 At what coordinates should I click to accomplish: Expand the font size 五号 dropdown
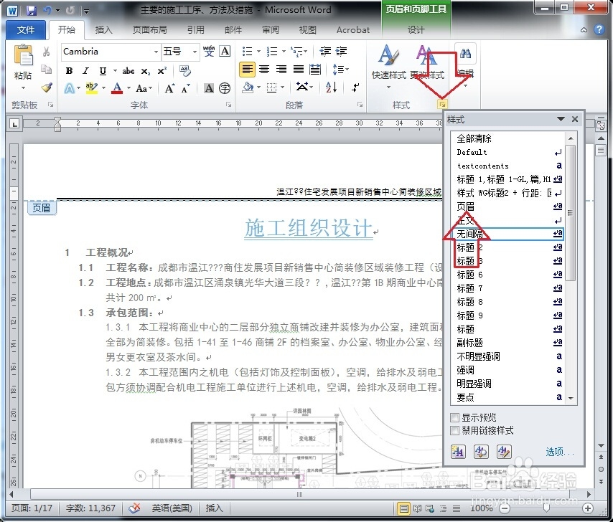click(194, 52)
